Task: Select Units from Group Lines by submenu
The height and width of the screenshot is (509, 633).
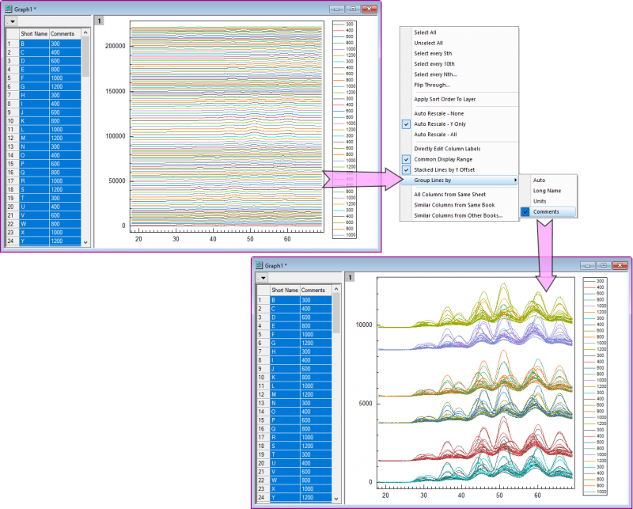Action: pos(543,201)
